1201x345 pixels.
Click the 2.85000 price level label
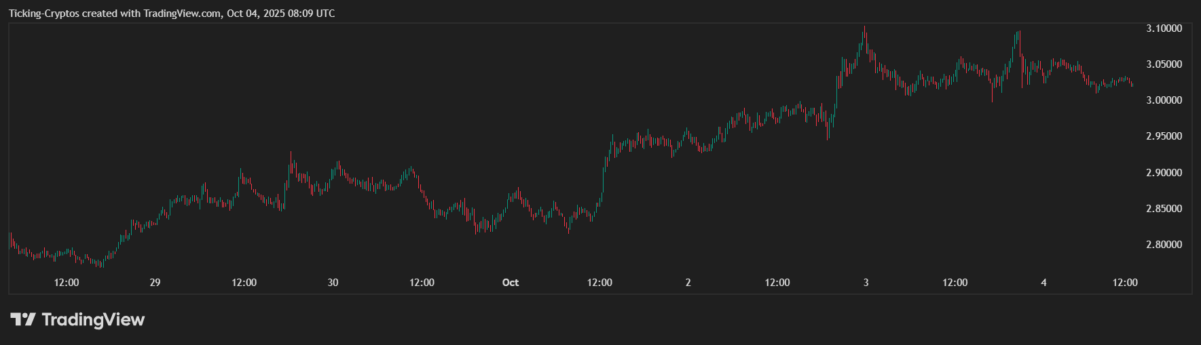[1164, 209]
